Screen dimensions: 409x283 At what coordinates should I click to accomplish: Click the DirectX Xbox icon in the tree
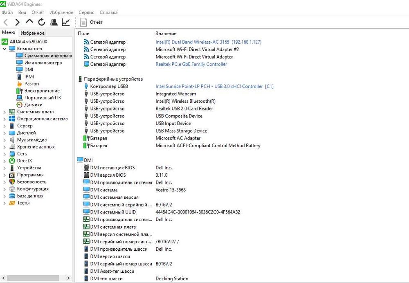(x=12, y=161)
